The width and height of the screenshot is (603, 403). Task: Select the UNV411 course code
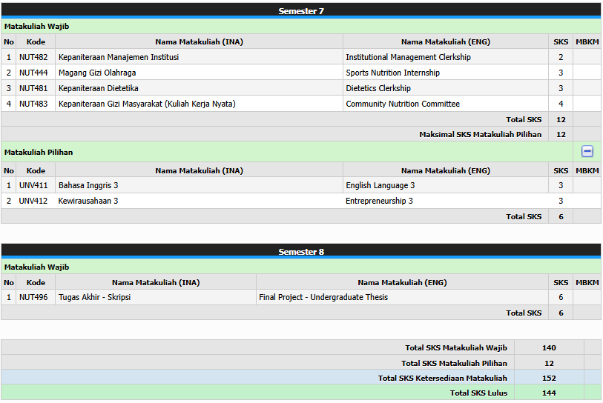(33, 185)
